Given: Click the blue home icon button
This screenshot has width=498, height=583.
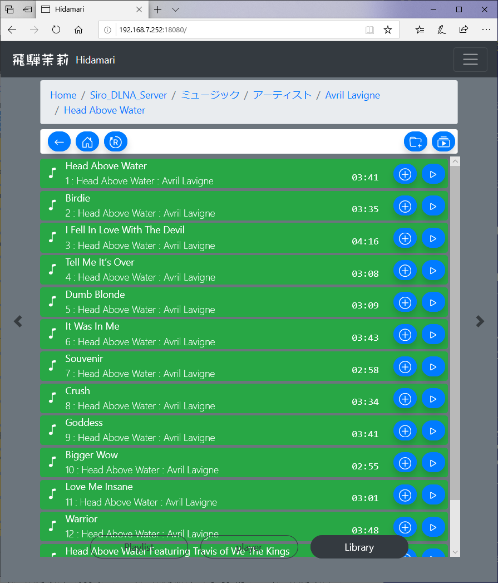Looking at the screenshot, I should pos(87,141).
